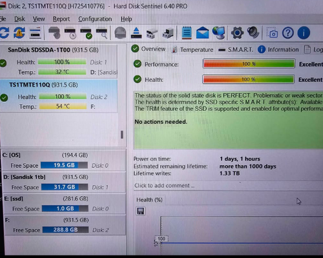
Task: Click the disk list scrollbar handle
Action: click(122, 135)
